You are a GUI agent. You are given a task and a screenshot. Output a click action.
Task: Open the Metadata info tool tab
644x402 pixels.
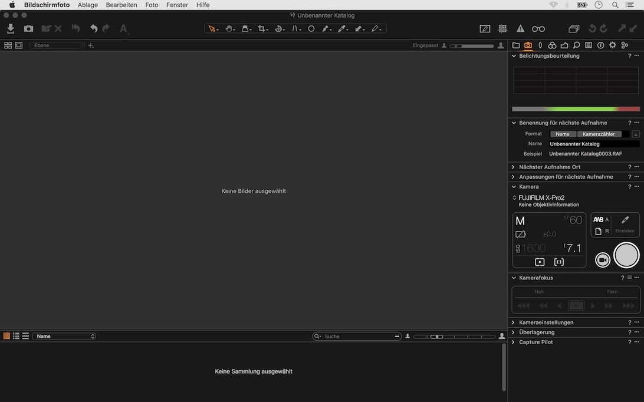(x=600, y=45)
